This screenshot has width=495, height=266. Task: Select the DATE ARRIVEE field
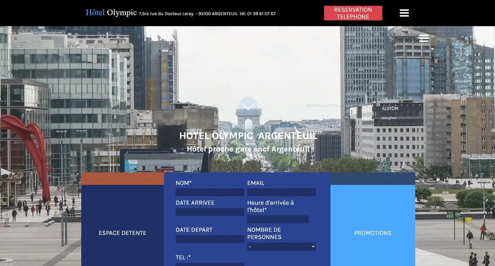coord(210,212)
